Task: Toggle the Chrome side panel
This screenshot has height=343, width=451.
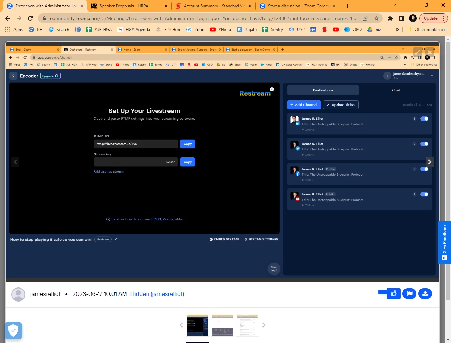Action: coord(402,18)
